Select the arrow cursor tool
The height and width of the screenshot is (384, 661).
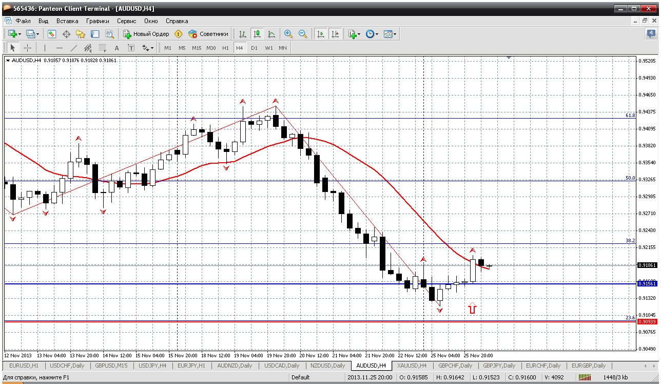click(13, 48)
